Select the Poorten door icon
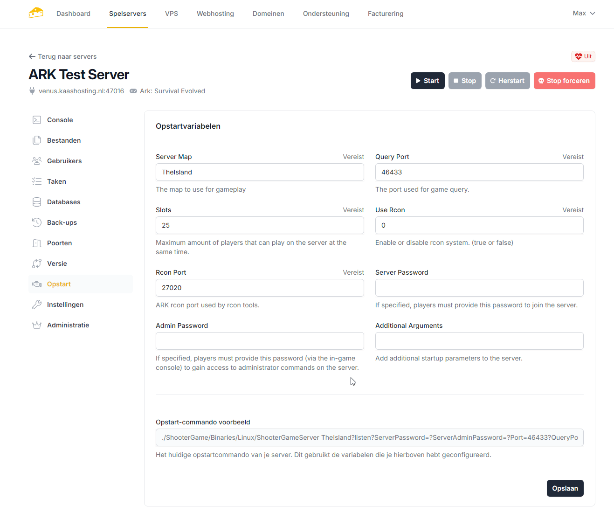The height and width of the screenshot is (513, 614). click(x=37, y=243)
